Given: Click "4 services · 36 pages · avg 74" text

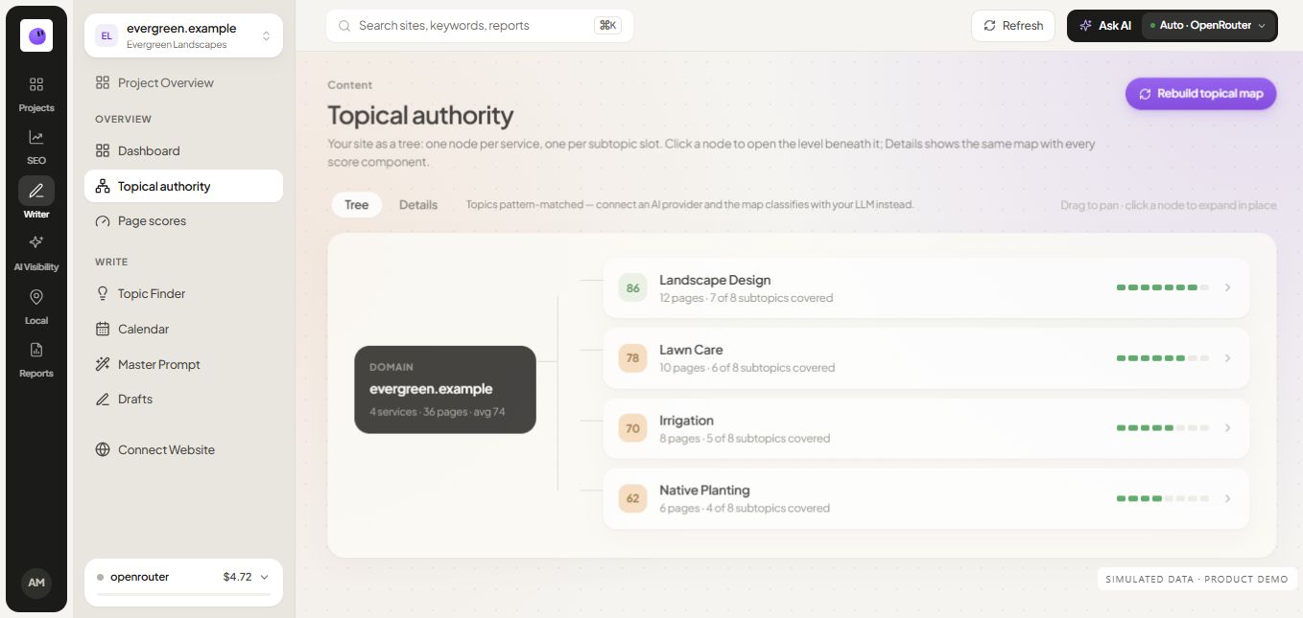Looking at the screenshot, I should pos(438,412).
